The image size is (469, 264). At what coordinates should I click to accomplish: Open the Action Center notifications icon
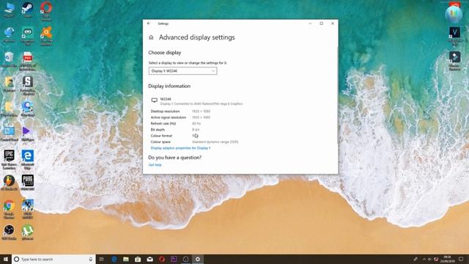(x=461, y=259)
